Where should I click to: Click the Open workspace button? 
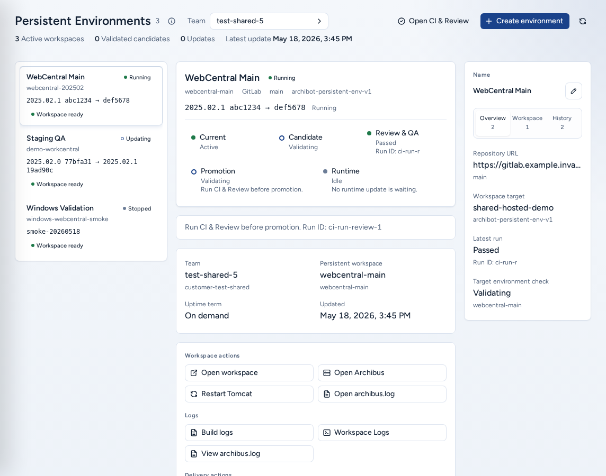coord(249,373)
